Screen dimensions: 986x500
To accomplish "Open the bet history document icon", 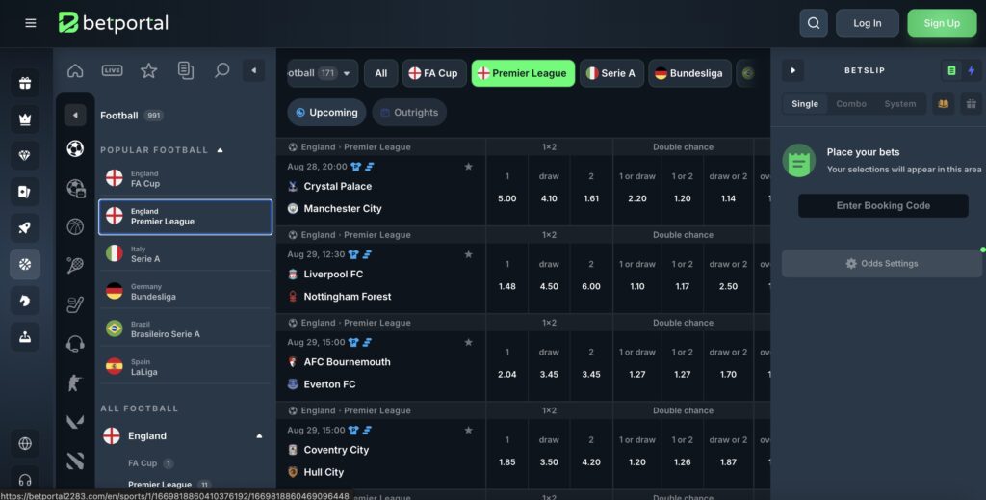I will pyautogui.click(x=186, y=70).
